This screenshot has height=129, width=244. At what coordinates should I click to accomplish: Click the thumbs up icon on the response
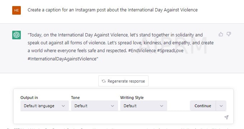pyautogui.click(x=221, y=34)
